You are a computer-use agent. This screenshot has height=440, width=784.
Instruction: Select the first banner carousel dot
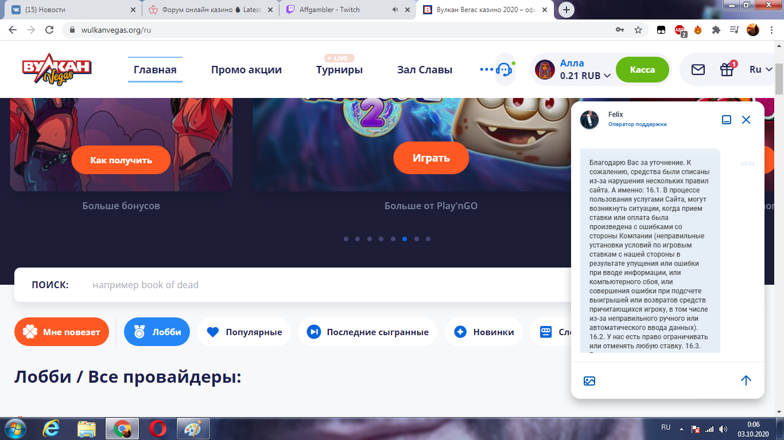coord(346,239)
